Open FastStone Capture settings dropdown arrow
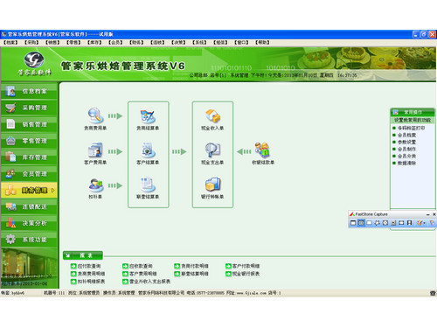The width and height of the screenshot is (437, 328). point(424,223)
